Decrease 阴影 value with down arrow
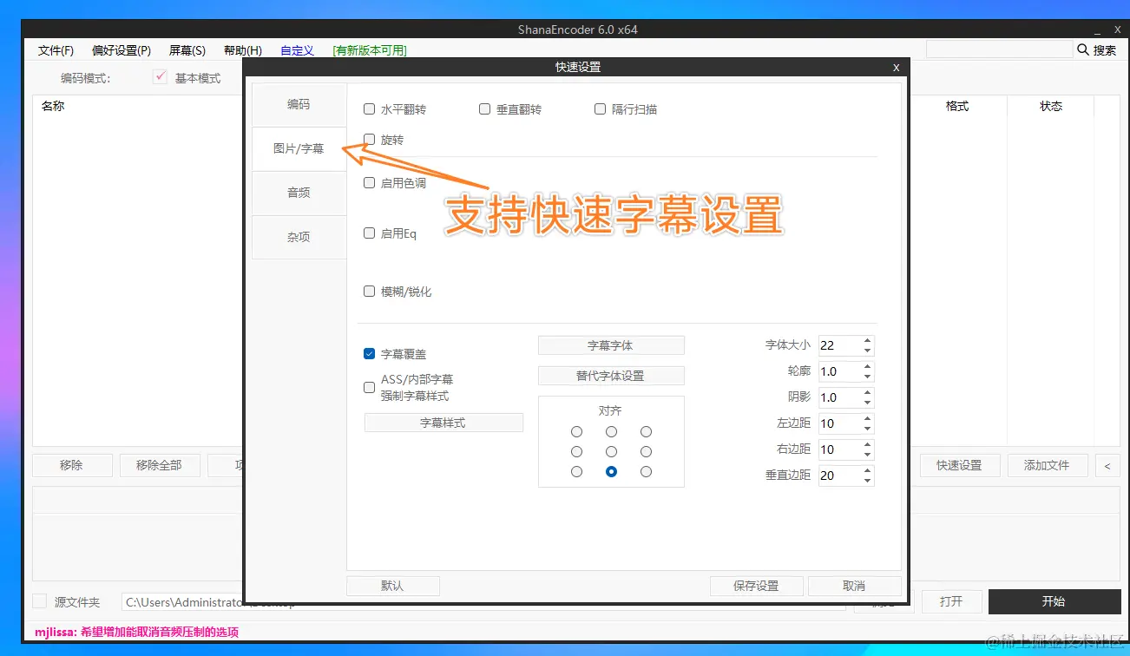The image size is (1130, 656). [868, 403]
